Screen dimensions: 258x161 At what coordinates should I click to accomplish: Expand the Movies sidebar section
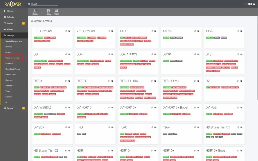pos(10,11)
